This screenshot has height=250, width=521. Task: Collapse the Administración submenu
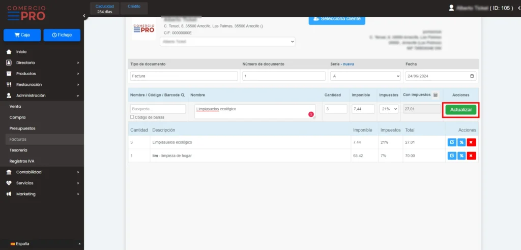pos(78,96)
